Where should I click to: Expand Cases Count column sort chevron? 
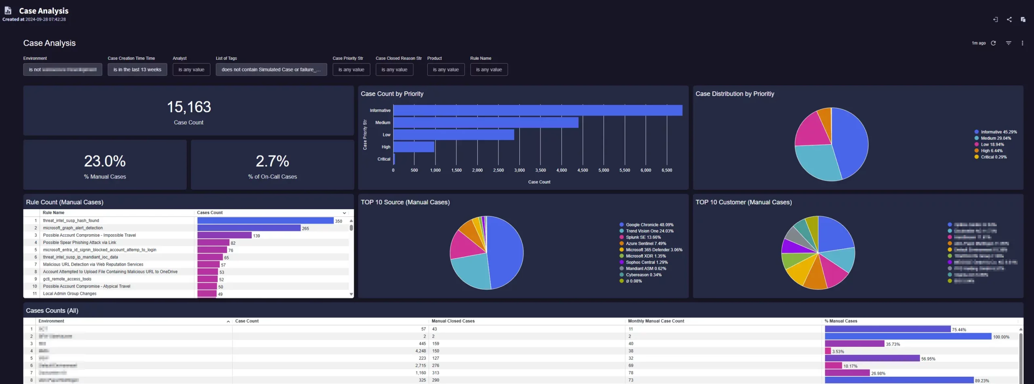tap(344, 213)
